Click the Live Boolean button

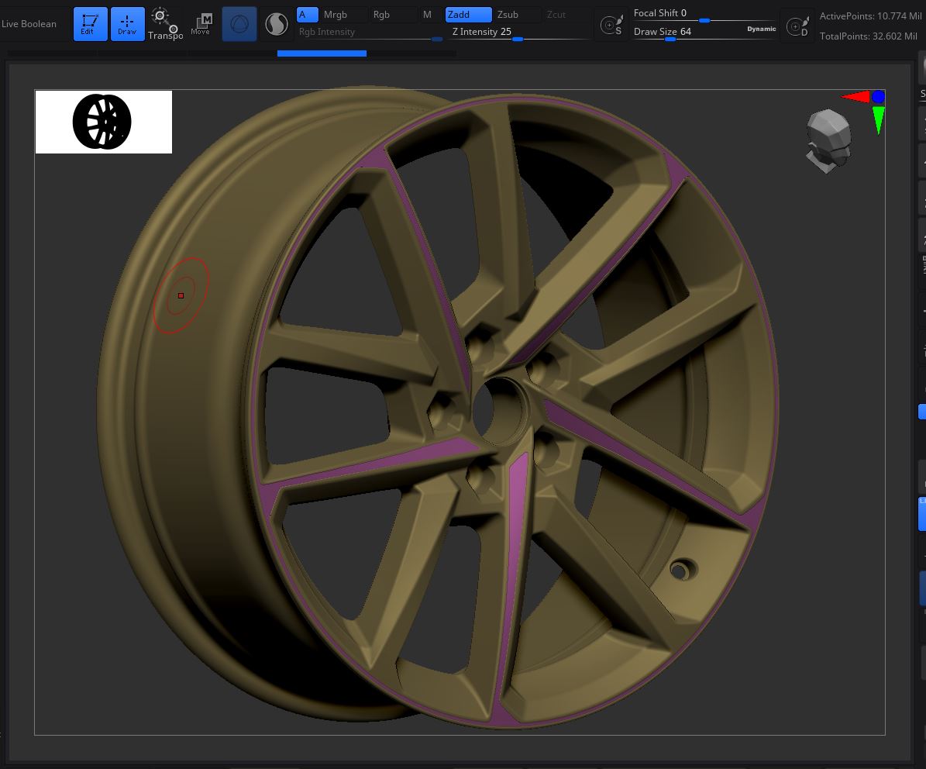(x=29, y=24)
